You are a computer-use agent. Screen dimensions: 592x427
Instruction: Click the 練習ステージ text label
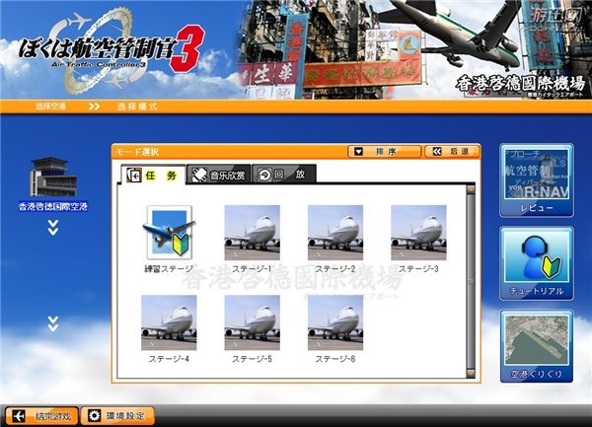[169, 269]
